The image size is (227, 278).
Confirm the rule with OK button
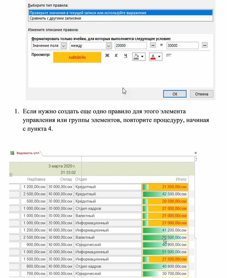[x=175, y=94]
